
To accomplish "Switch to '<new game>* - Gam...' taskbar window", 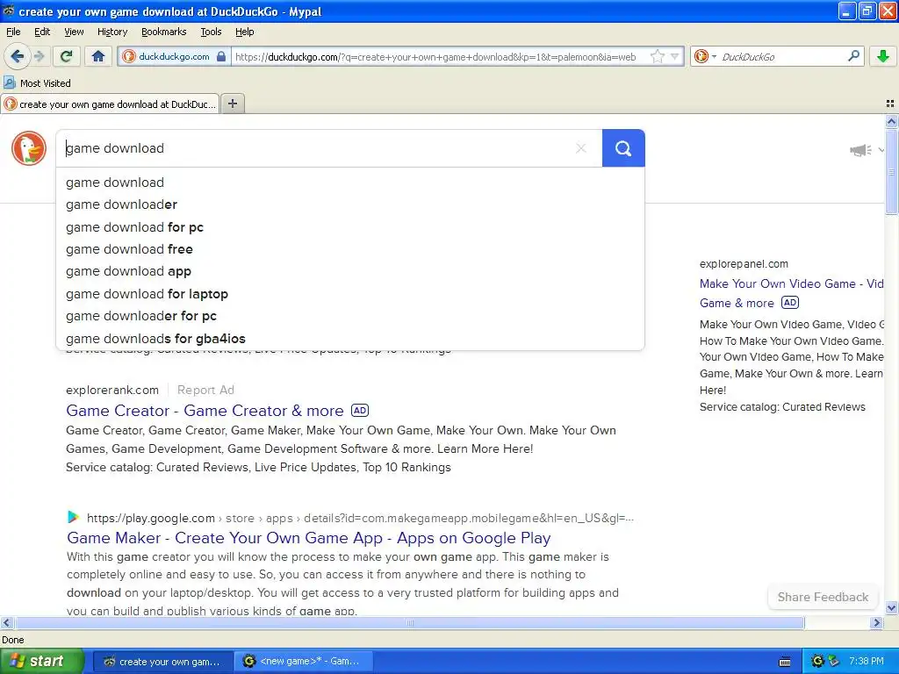I will [x=305, y=662].
